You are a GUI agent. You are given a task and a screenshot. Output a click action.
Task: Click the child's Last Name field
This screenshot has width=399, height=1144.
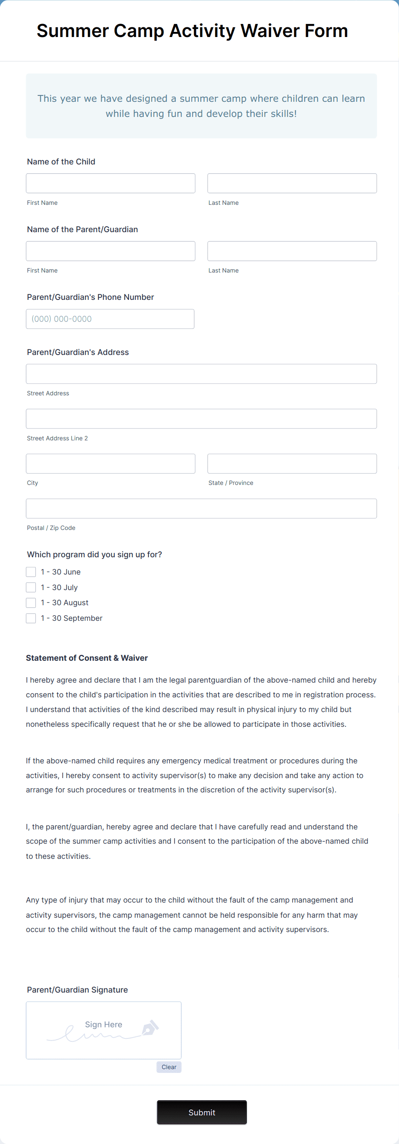(x=292, y=183)
